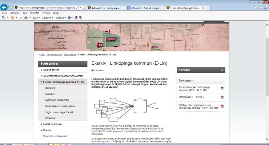
Task: Expand Arkivinformation till offentlig förvaltning item
Action: tap(62, 76)
